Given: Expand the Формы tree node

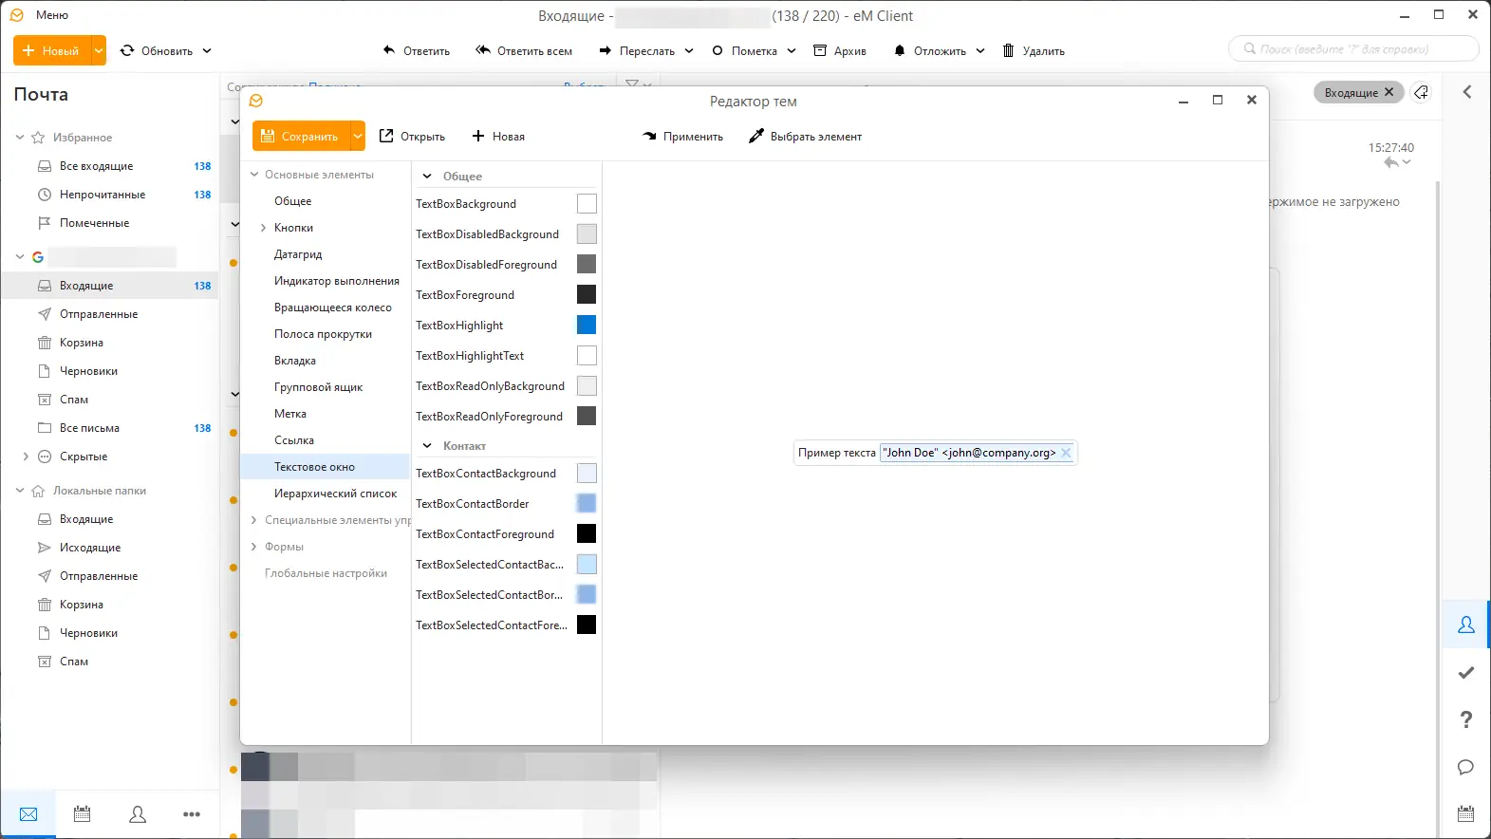Looking at the screenshot, I should tap(253, 547).
